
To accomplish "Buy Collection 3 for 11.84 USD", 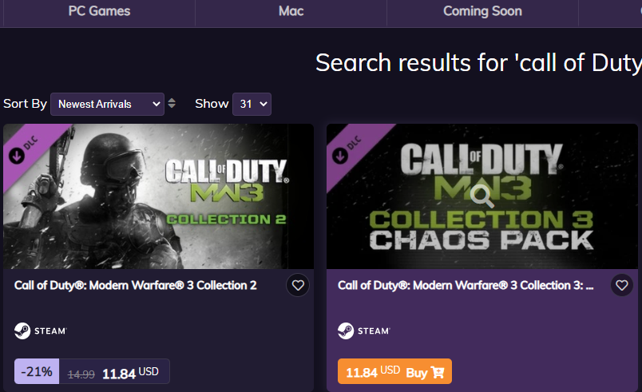I will coord(394,371).
